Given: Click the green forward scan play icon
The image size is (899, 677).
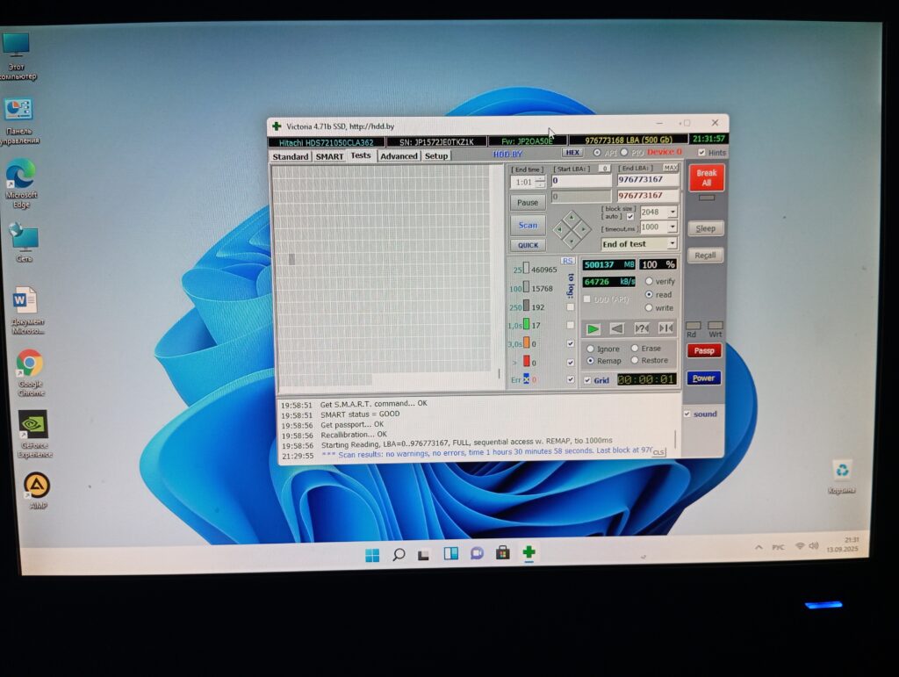Looking at the screenshot, I should coord(593,329).
